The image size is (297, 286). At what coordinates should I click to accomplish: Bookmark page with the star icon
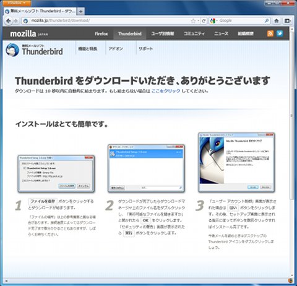click(193, 20)
